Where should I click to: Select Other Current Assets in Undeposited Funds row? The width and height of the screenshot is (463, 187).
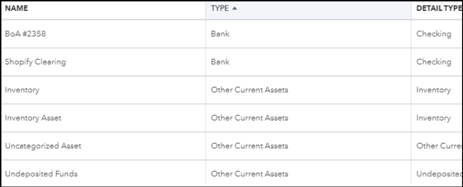[x=249, y=174]
